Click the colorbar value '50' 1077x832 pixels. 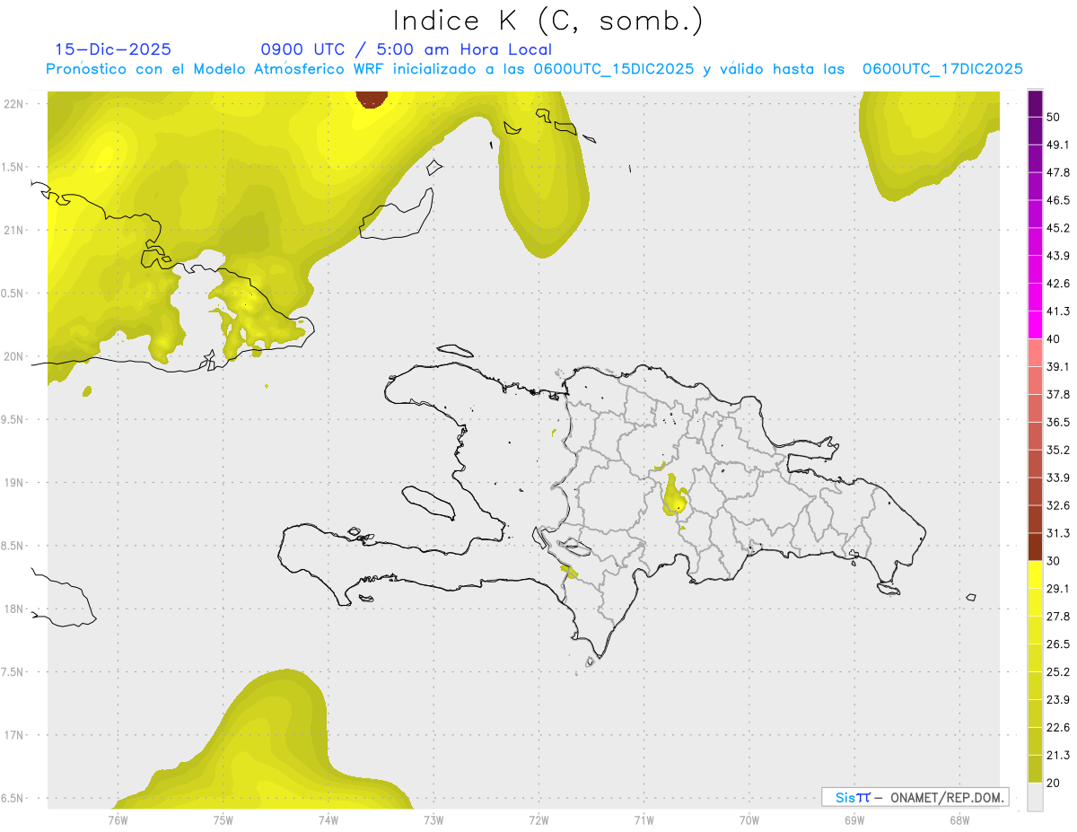click(1054, 117)
